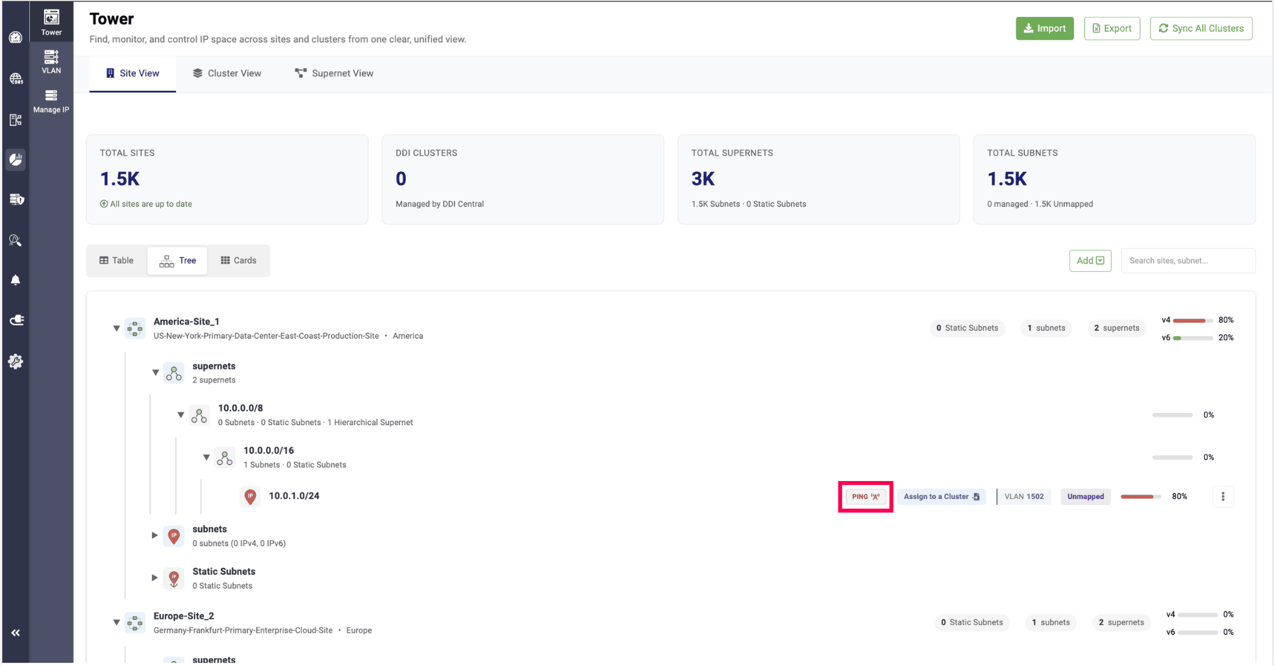Click Assign to a Cluster button

(941, 497)
